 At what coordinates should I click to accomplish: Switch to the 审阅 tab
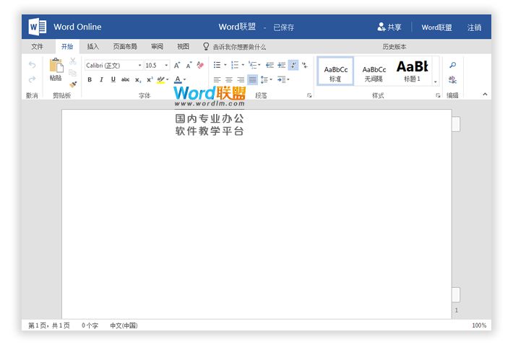pos(157,46)
